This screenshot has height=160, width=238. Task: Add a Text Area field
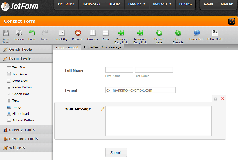(17, 74)
